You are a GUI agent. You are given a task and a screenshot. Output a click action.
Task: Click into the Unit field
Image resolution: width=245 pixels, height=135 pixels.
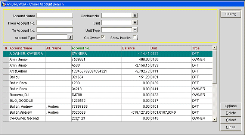click(x=117, y=22)
